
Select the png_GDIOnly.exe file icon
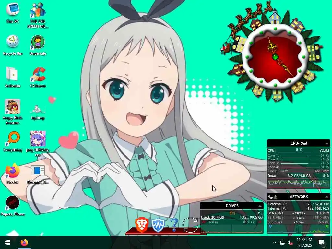[38, 144]
